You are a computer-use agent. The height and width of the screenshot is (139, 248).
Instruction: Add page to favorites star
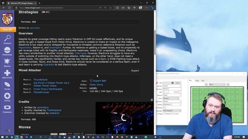coord(110,8)
